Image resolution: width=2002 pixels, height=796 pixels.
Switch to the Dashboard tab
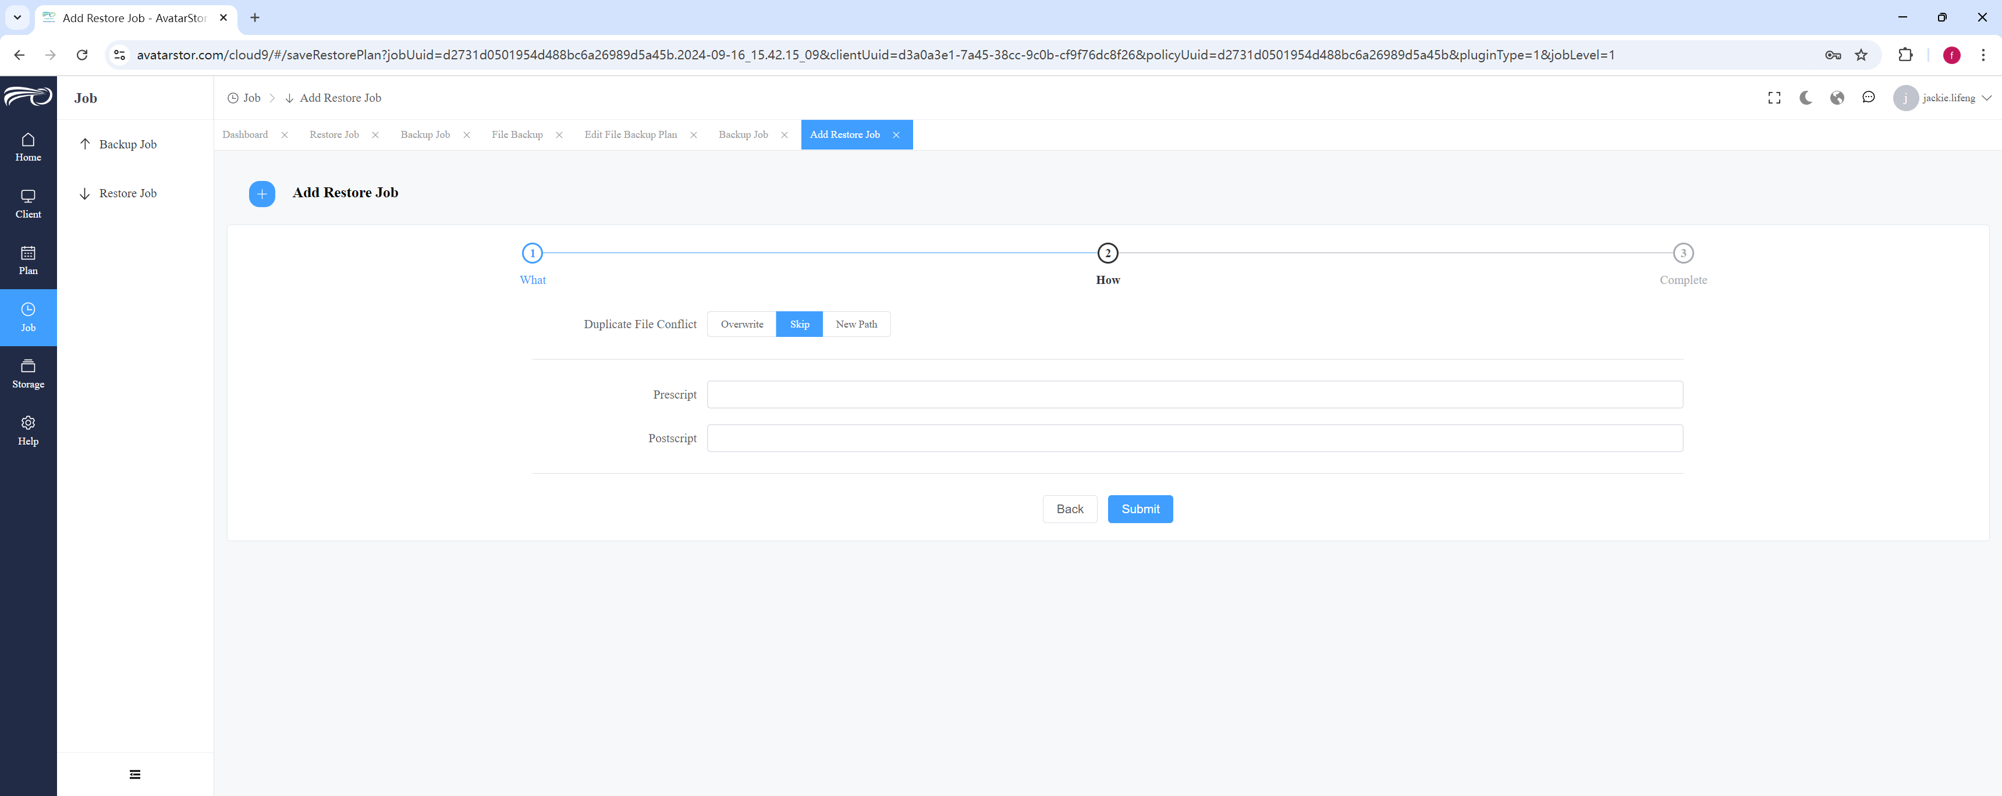[245, 134]
